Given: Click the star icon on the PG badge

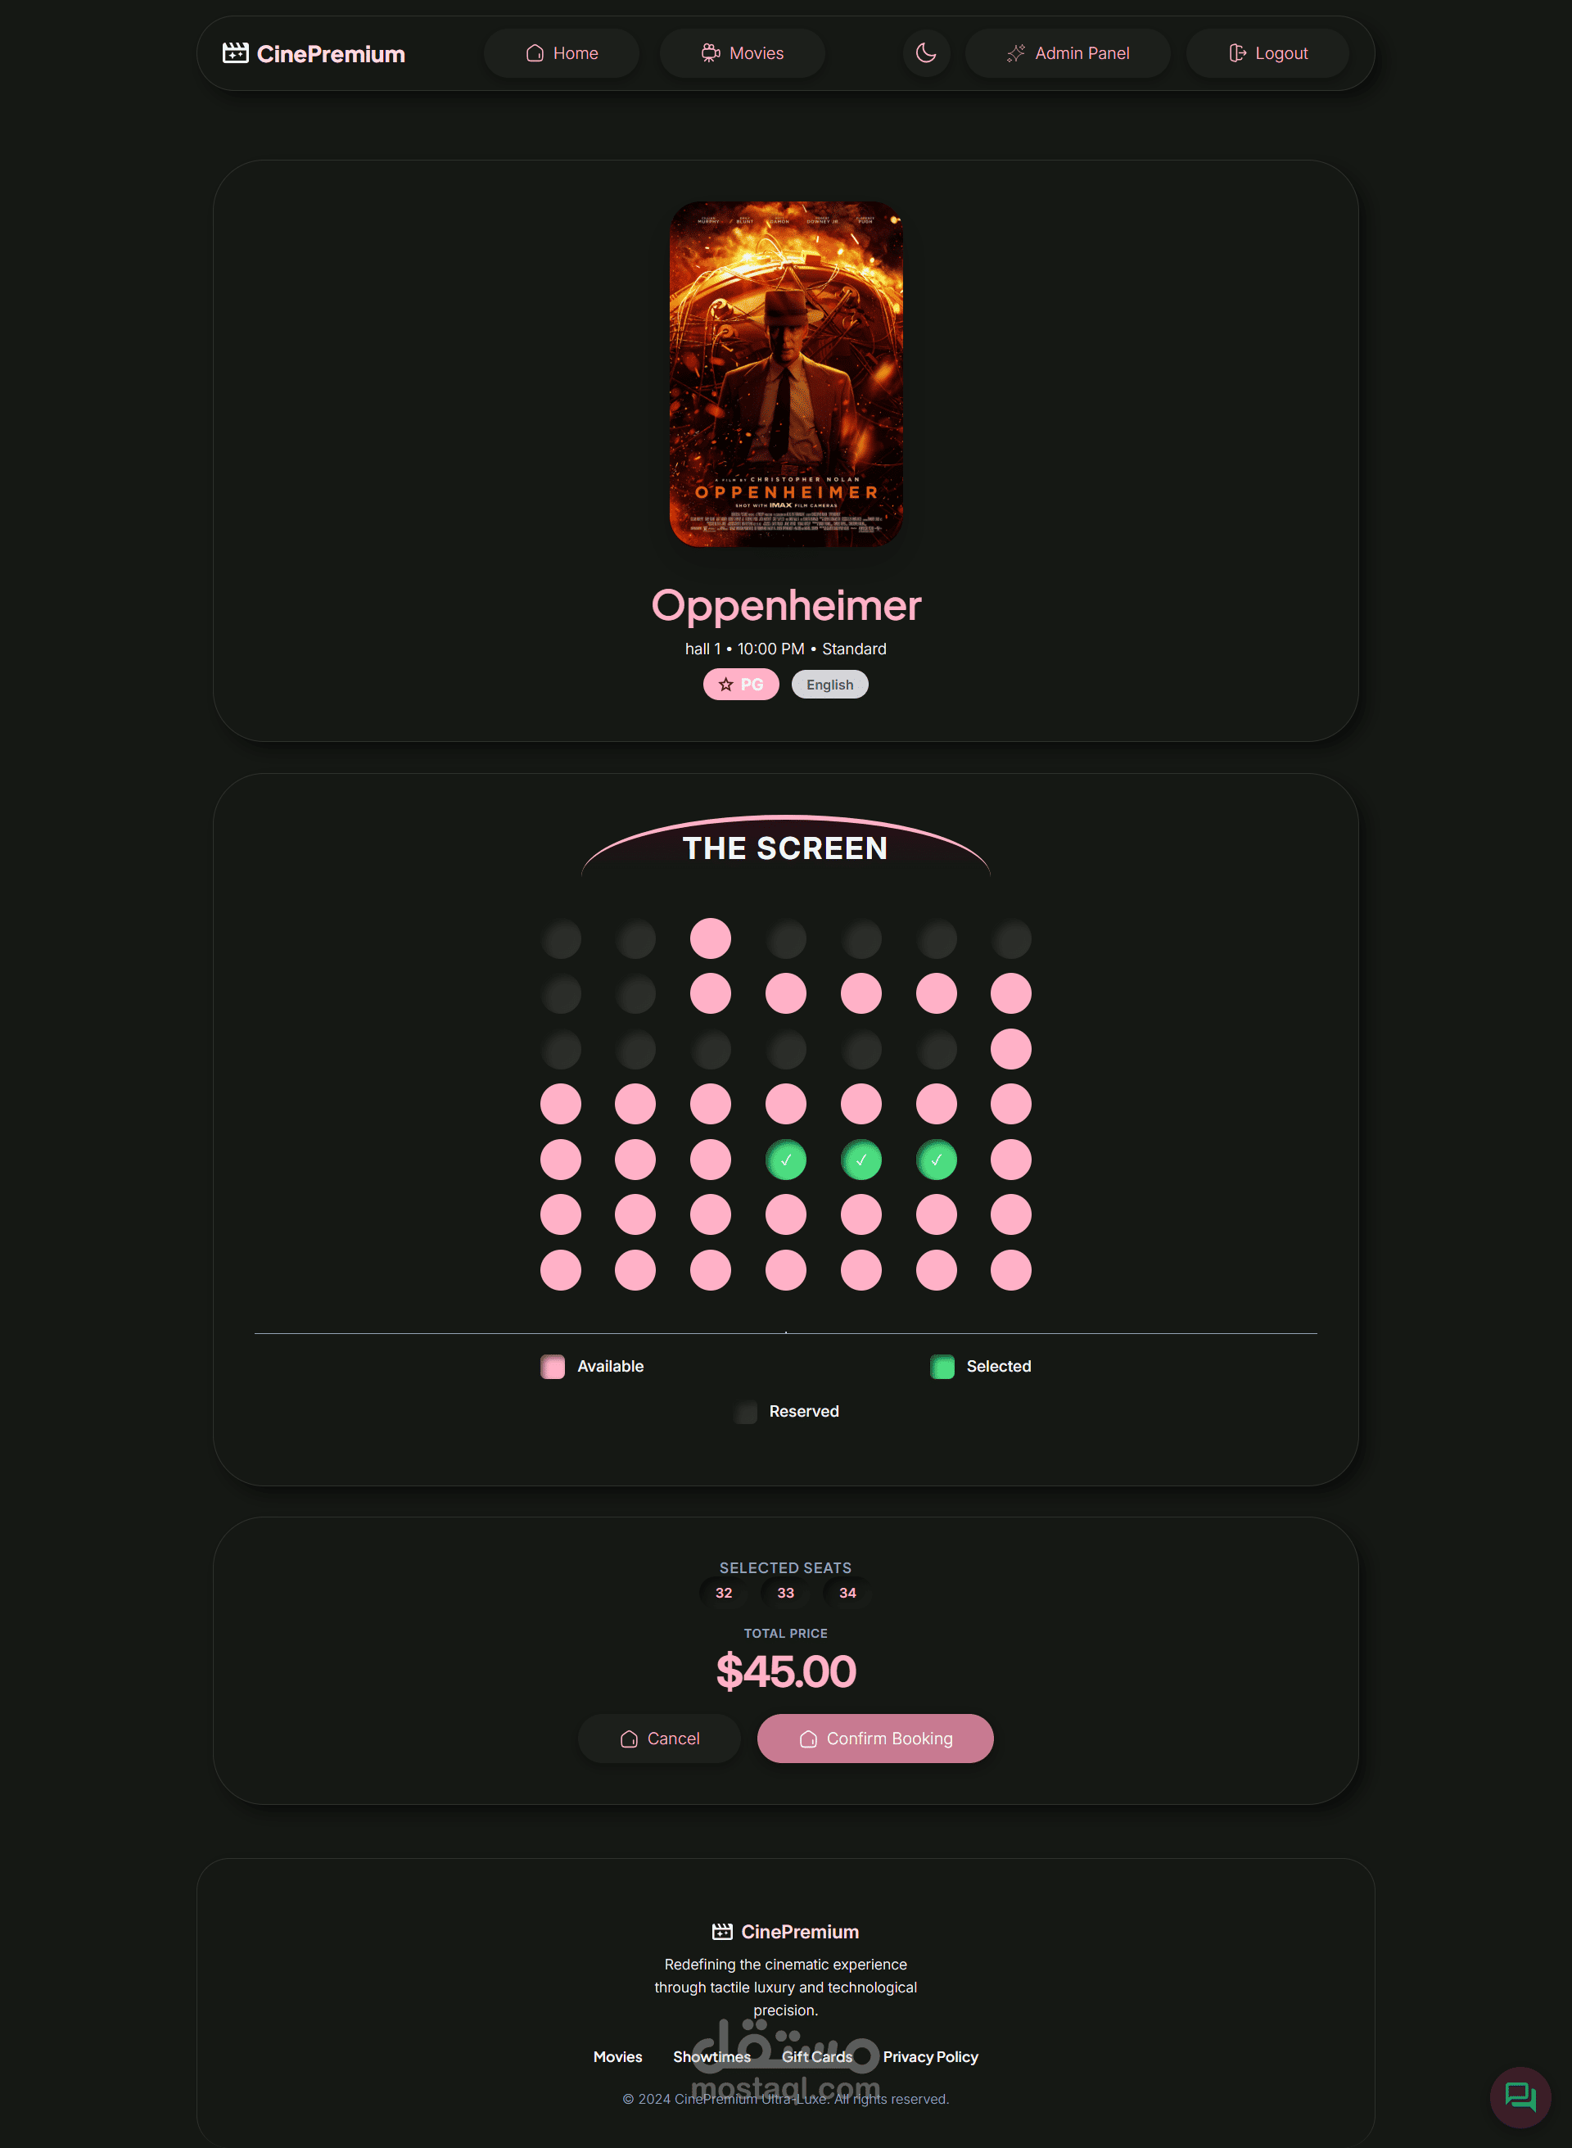Looking at the screenshot, I should [726, 685].
